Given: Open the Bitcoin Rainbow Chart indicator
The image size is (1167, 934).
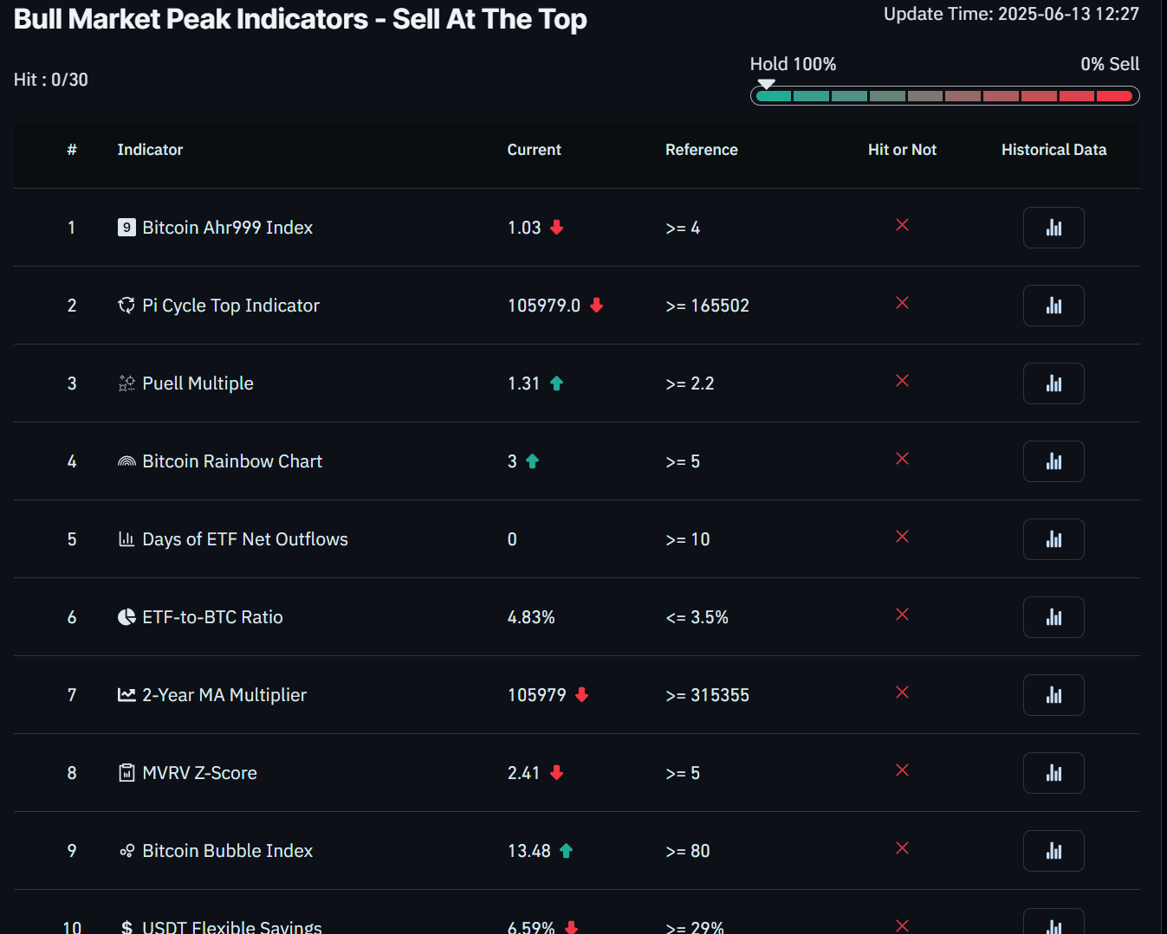Looking at the screenshot, I should pyautogui.click(x=232, y=461).
